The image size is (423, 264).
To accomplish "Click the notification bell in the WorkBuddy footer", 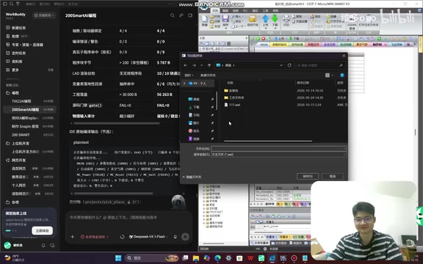I will (43, 246).
